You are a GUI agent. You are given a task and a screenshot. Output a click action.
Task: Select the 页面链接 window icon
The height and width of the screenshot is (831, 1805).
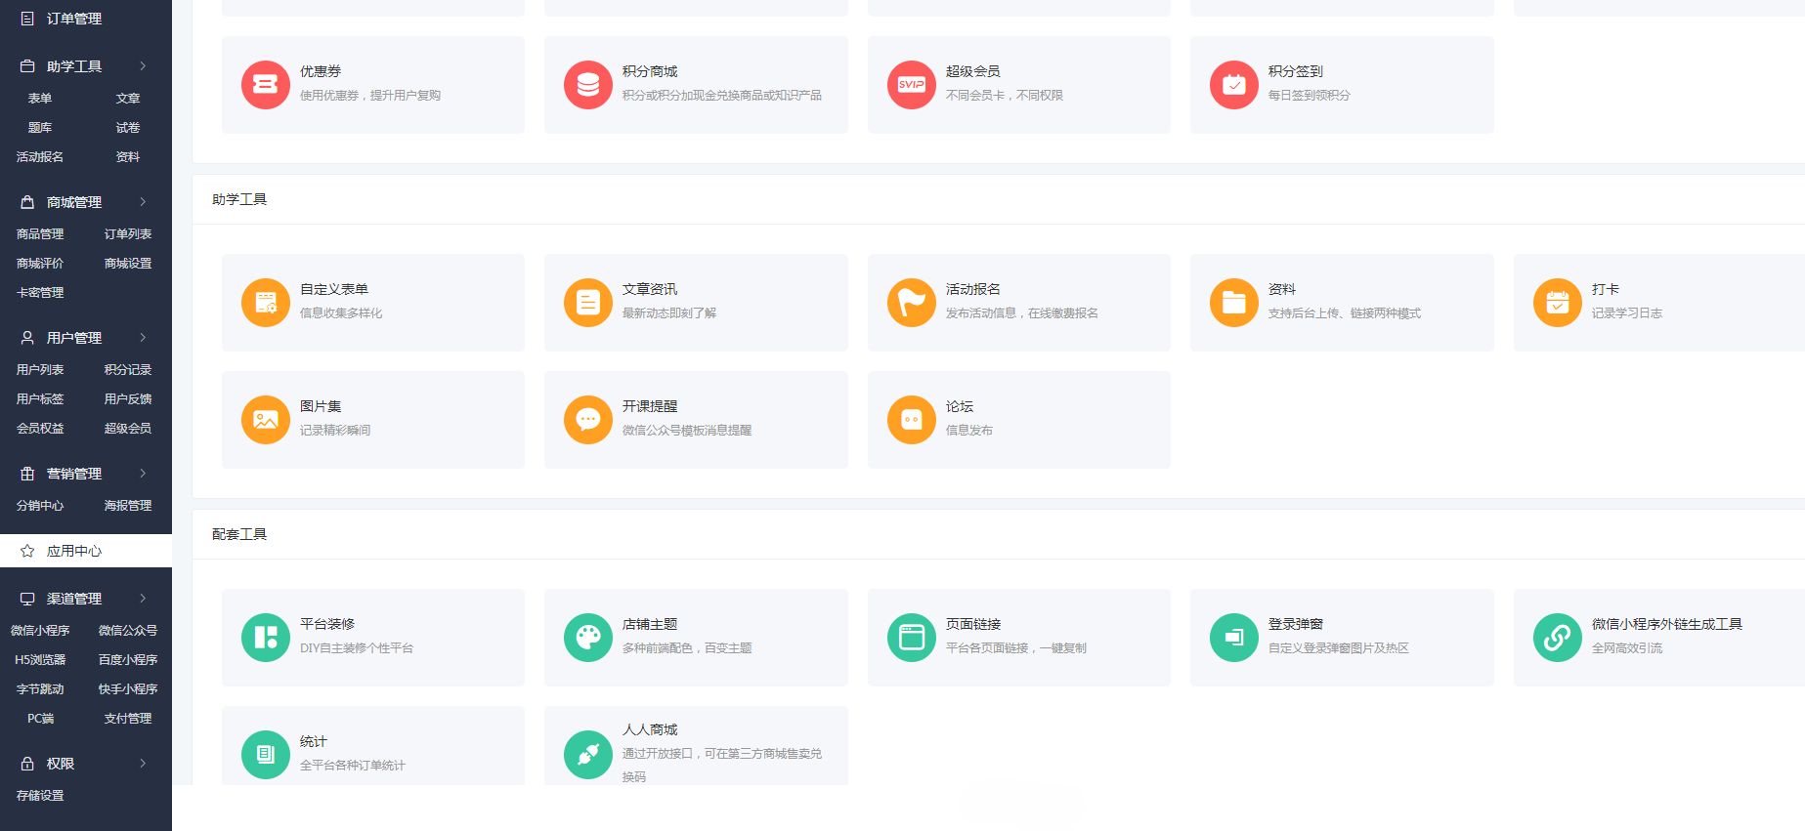point(912,638)
